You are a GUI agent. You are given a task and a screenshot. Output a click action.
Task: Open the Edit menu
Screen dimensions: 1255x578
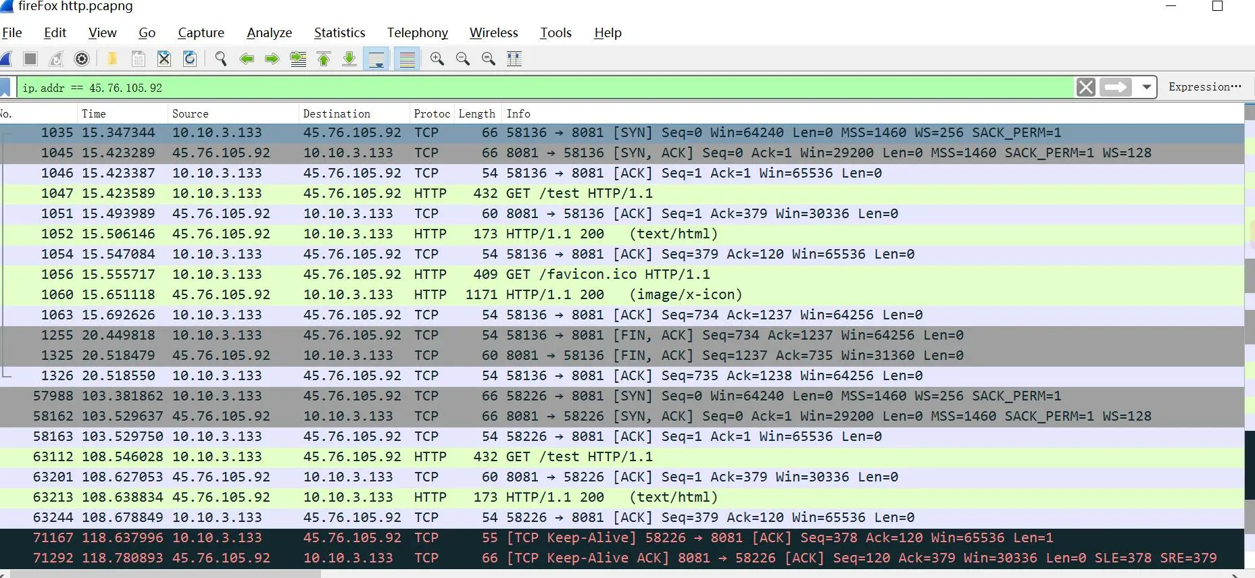pos(55,32)
